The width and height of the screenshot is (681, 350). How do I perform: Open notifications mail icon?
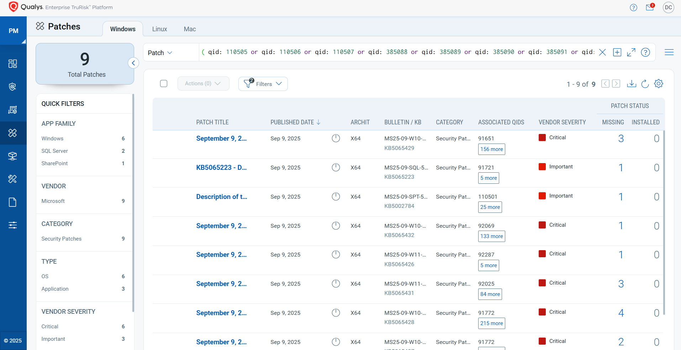click(650, 7)
